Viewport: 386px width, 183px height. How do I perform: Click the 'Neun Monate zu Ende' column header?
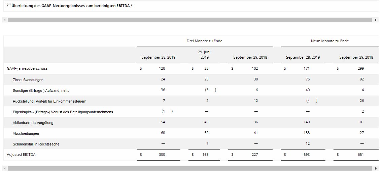[x=329, y=41]
